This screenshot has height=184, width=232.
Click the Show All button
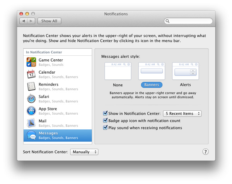point(49,21)
